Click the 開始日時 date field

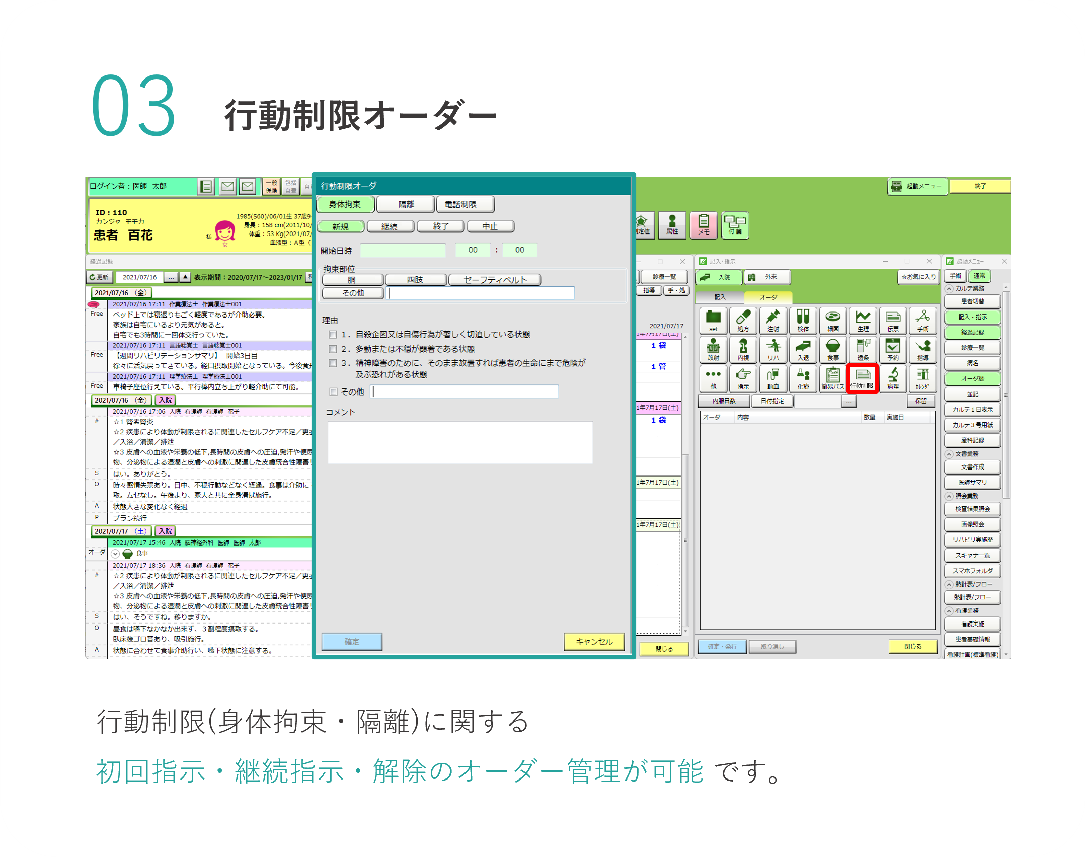(x=403, y=250)
